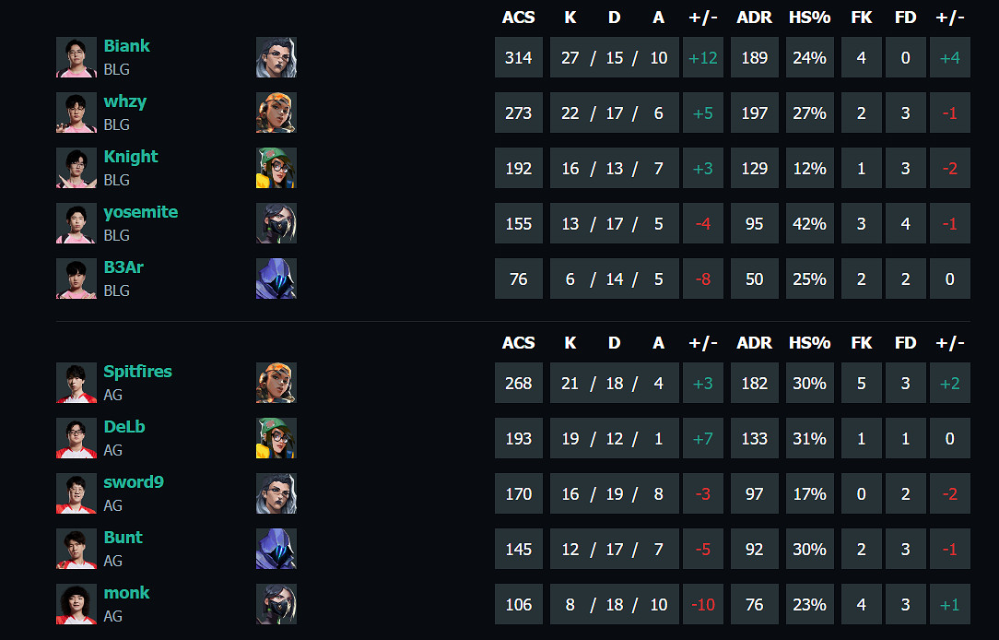Image resolution: width=999 pixels, height=640 pixels.
Task: Go to the DeLb player page
Action: 124,427
